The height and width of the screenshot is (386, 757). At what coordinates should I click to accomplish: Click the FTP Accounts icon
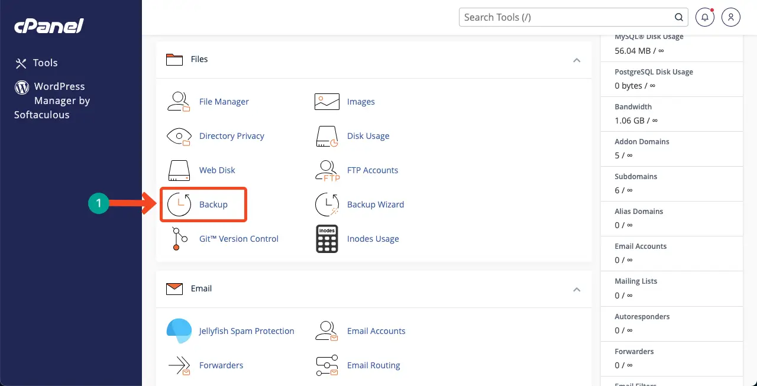(x=326, y=170)
